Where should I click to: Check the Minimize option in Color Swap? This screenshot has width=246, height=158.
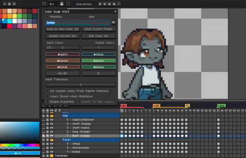click(x=47, y=16)
